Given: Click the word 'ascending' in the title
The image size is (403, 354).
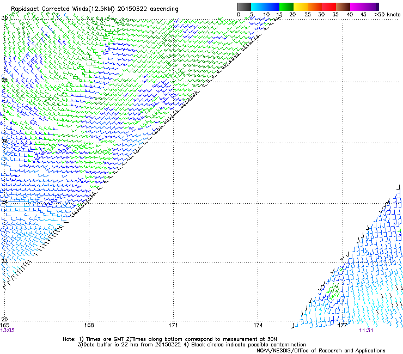Looking at the screenshot, I should (x=164, y=9).
